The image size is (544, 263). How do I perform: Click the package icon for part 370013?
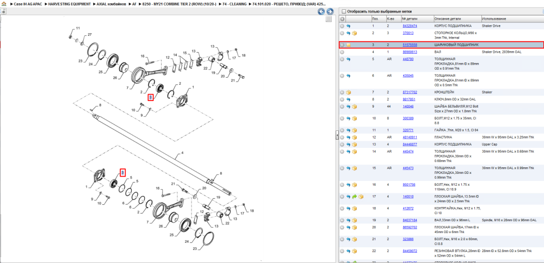click(x=355, y=33)
